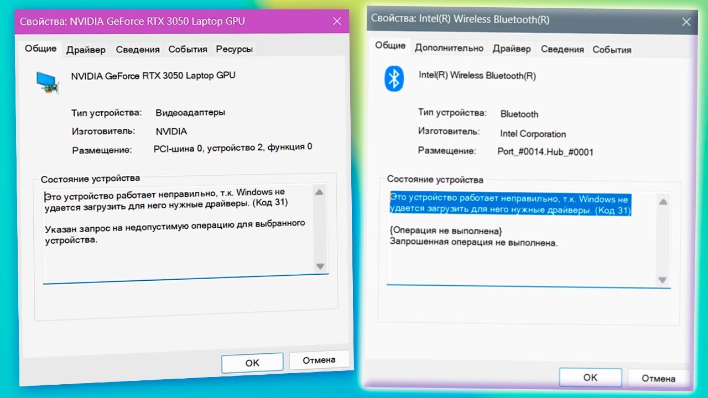Screen dimensions: 708x398
Task: Select События tab in Bluetooth dialog
Action: (612, 50)
